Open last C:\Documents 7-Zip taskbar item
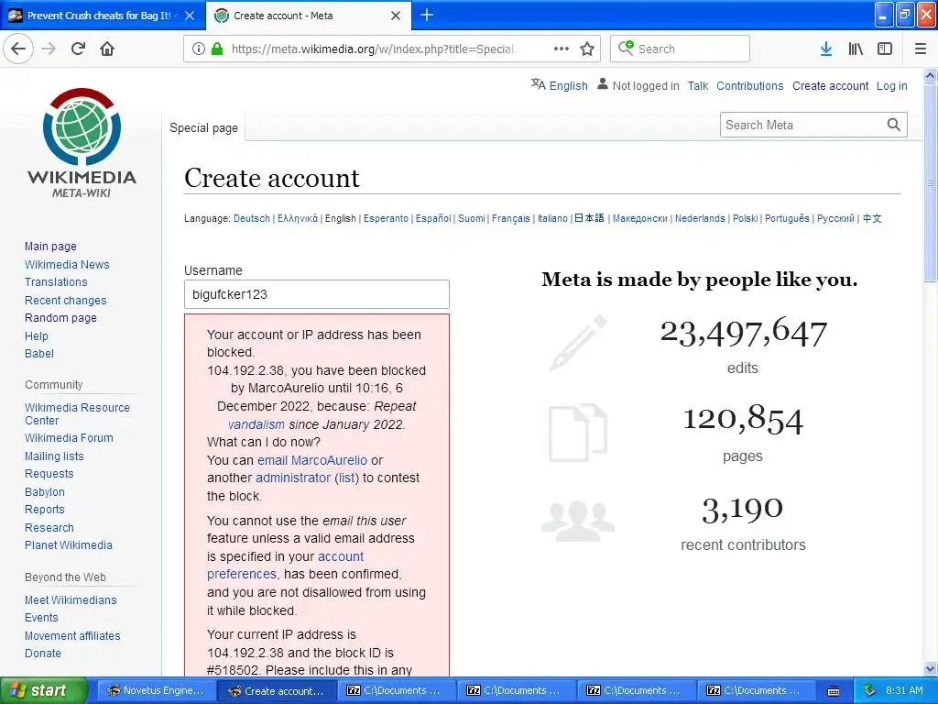938x704 pixels. (x=756, y=690)
